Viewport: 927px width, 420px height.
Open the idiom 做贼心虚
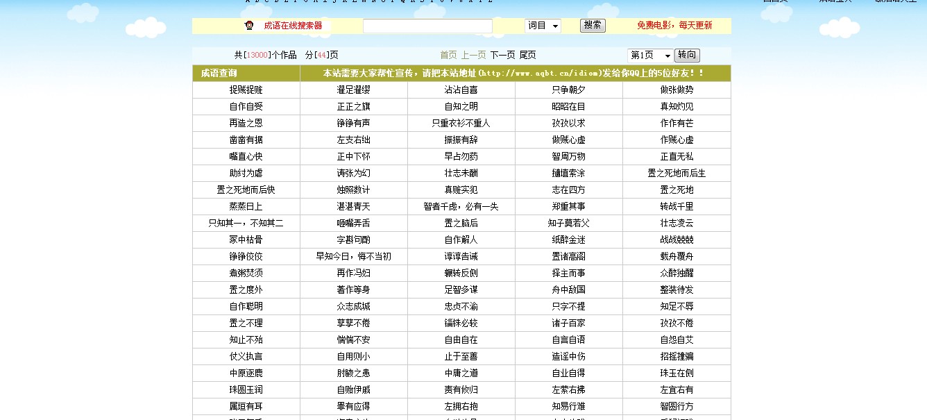tap(569, 140)
